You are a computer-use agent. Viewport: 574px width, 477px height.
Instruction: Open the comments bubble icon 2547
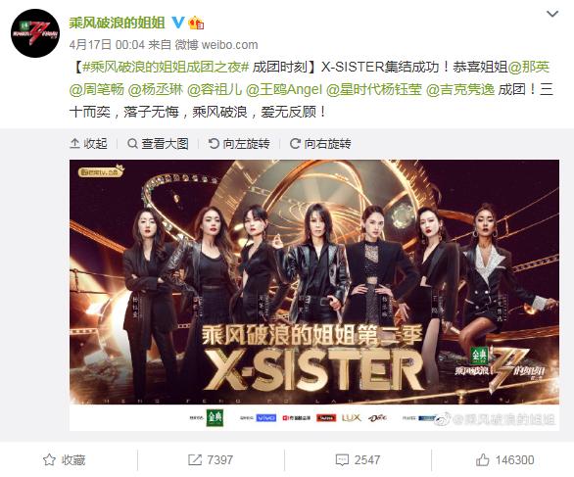[x=359, y=460]
